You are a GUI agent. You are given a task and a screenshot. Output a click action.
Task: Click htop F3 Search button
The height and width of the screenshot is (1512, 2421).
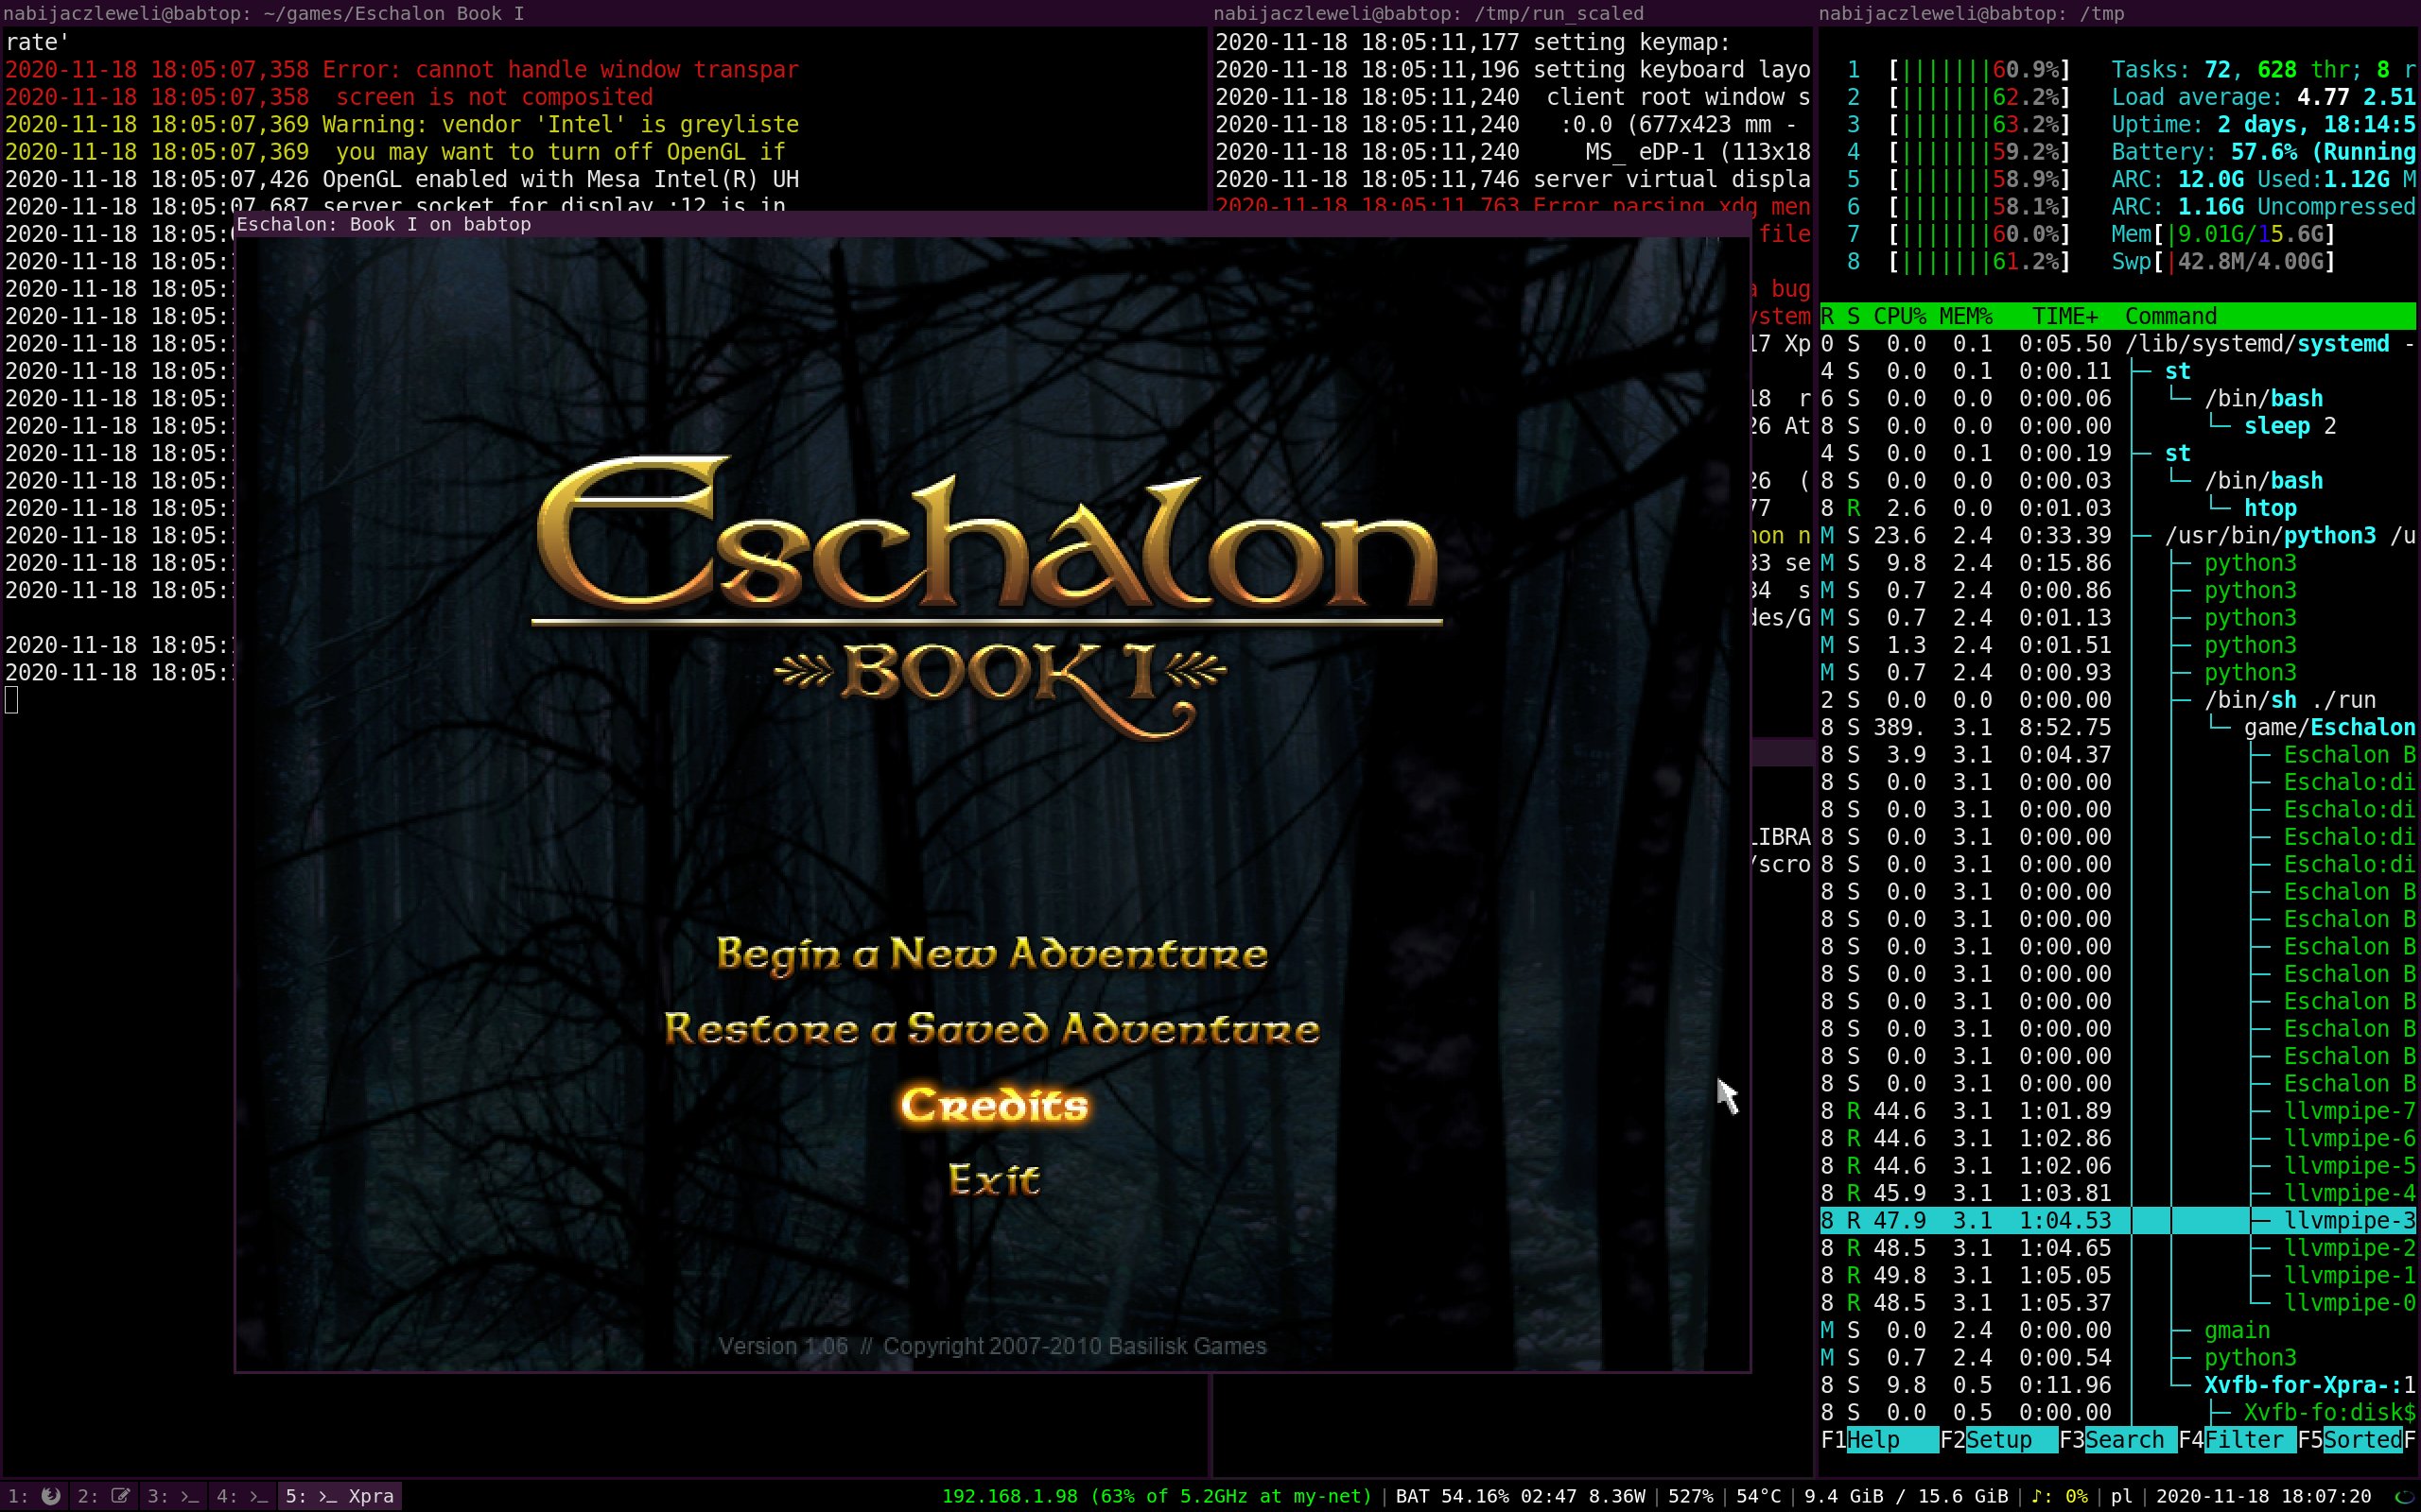click(x=2124, y=1440)
